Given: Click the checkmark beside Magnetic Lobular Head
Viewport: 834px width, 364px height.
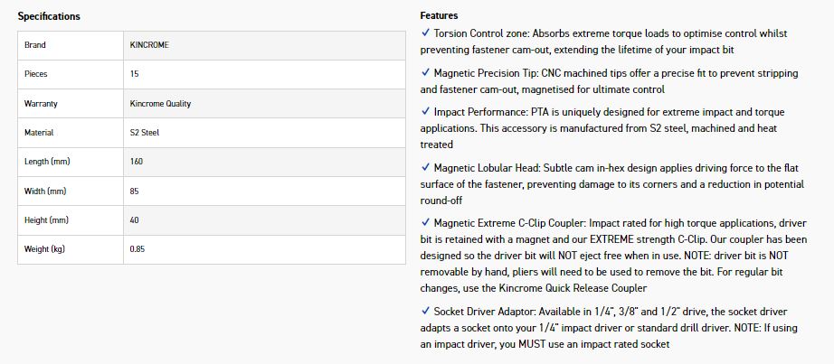Looking at the screenshot, I should 426,167.
